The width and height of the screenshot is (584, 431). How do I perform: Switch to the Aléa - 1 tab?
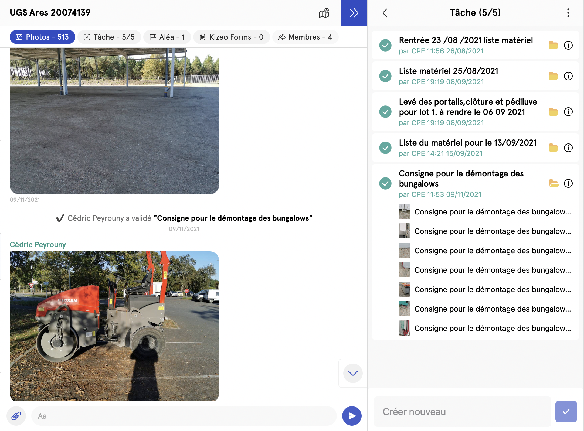(167, 37)
